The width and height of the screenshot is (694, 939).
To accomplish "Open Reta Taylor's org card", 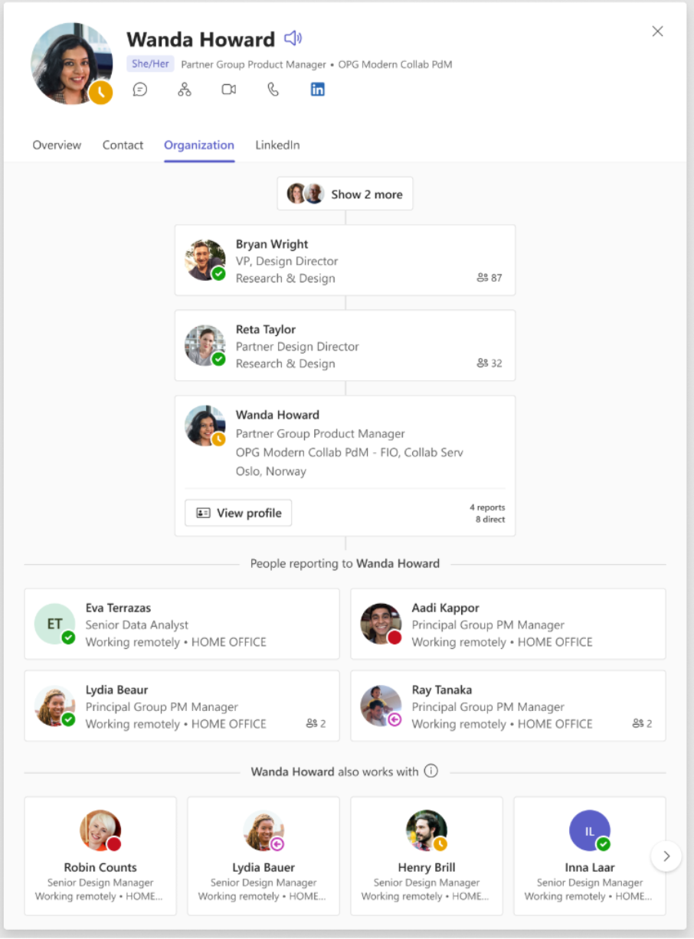I will (345, 346).
